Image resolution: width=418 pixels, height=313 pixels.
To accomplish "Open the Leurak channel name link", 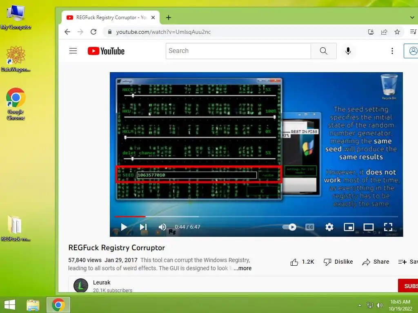I will (102, 282).
